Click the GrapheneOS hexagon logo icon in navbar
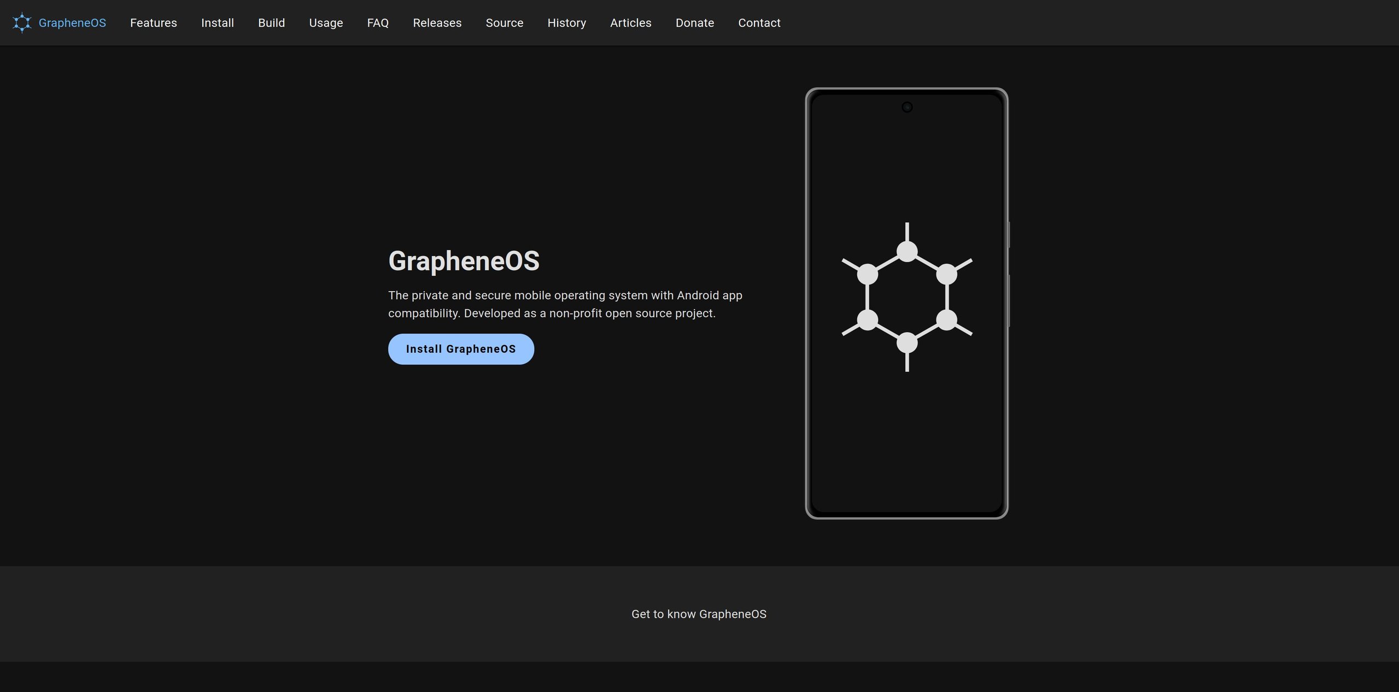The width and height of the screenshot is (1399, 692). click(x=22, y=23)
